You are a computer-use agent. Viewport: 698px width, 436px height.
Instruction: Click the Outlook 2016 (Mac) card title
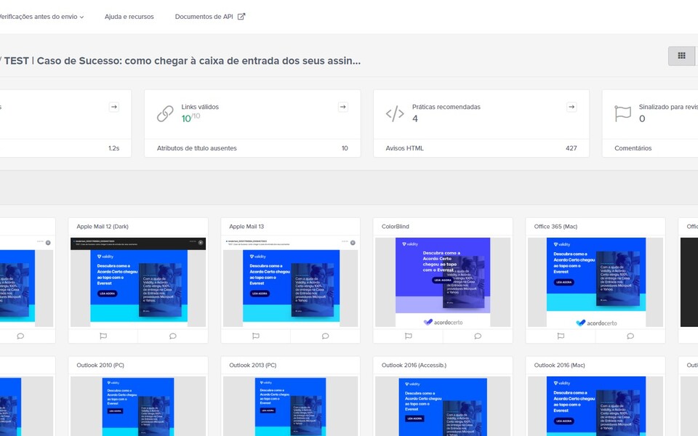pos(560,366)
